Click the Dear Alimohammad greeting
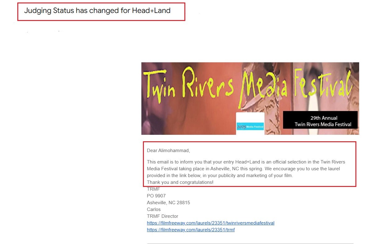This screenshot has height=244, width=374. pyautogui.click(x=168, y=151)
